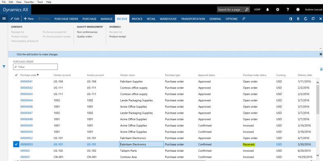Click the New plus button
Viewport: 323px width, 161px height.
click(x=29, y=19)
